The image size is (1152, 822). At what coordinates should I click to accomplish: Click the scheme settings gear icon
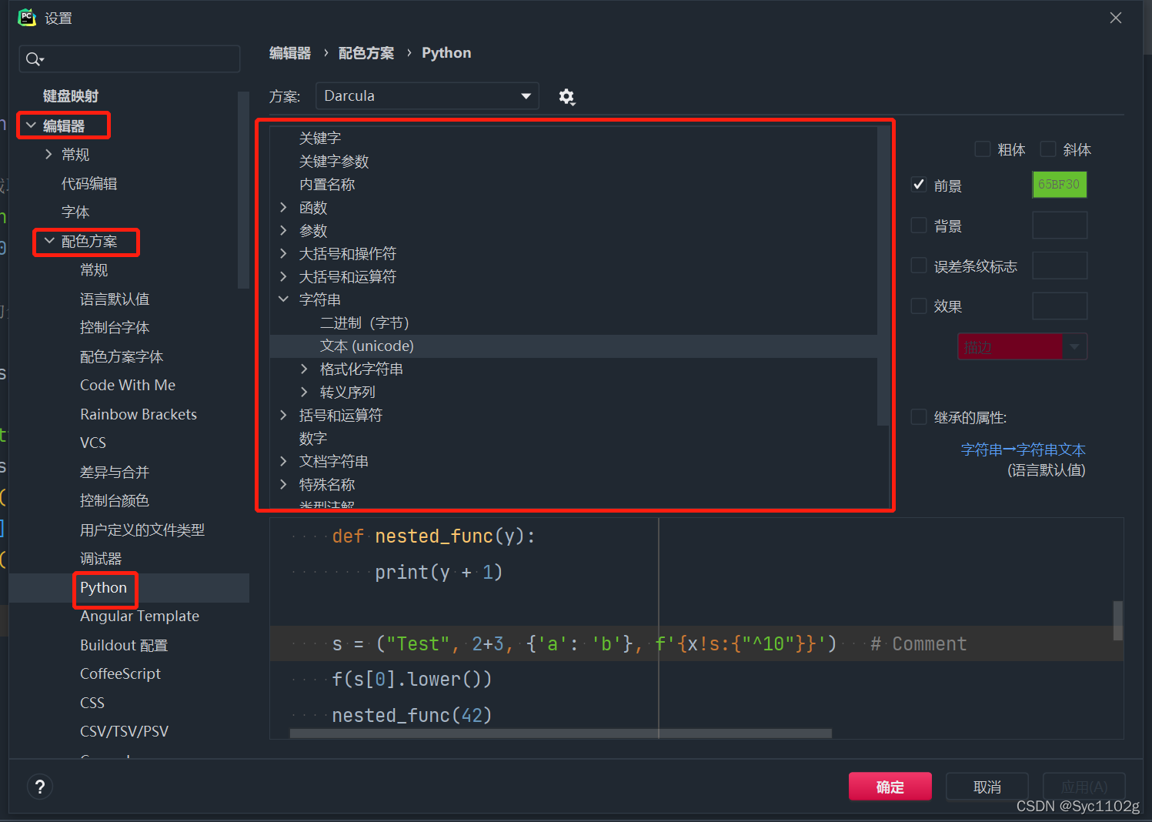pyautogui.click(x=566, y=97)
